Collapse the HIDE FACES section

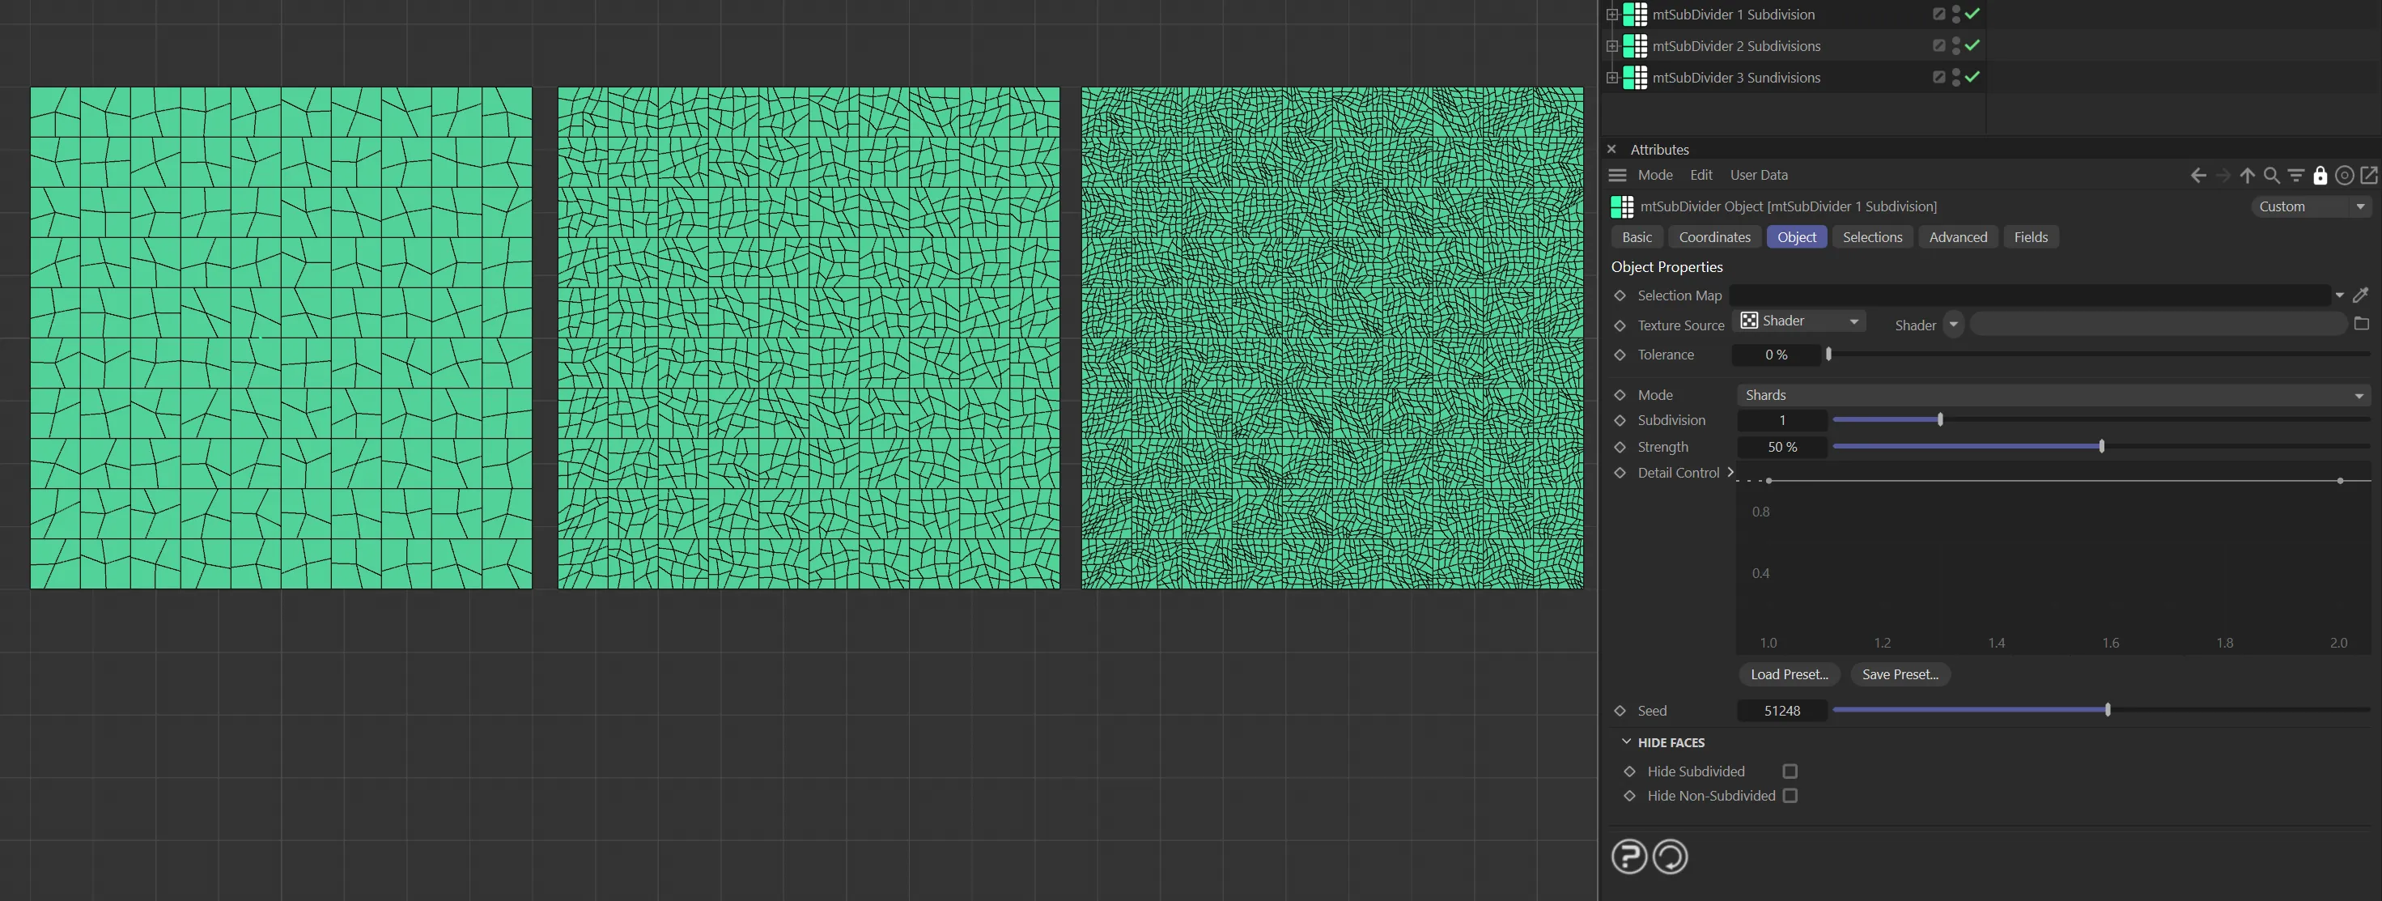tap(1627, 742)
